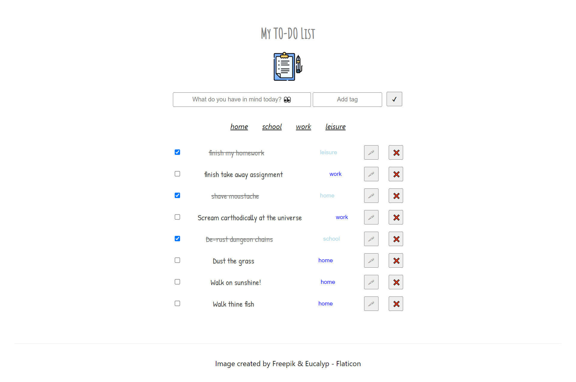Uncheck the 'shave moustache' checkbox

tap(177, 195)
